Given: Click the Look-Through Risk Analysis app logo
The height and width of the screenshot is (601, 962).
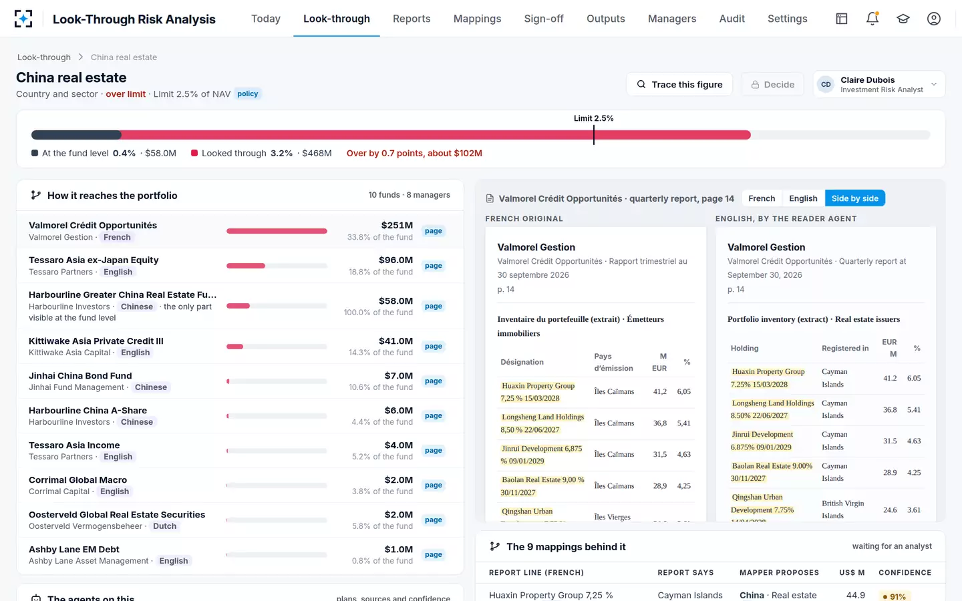Looking at the screenshot, I should (x=23, y=19).
